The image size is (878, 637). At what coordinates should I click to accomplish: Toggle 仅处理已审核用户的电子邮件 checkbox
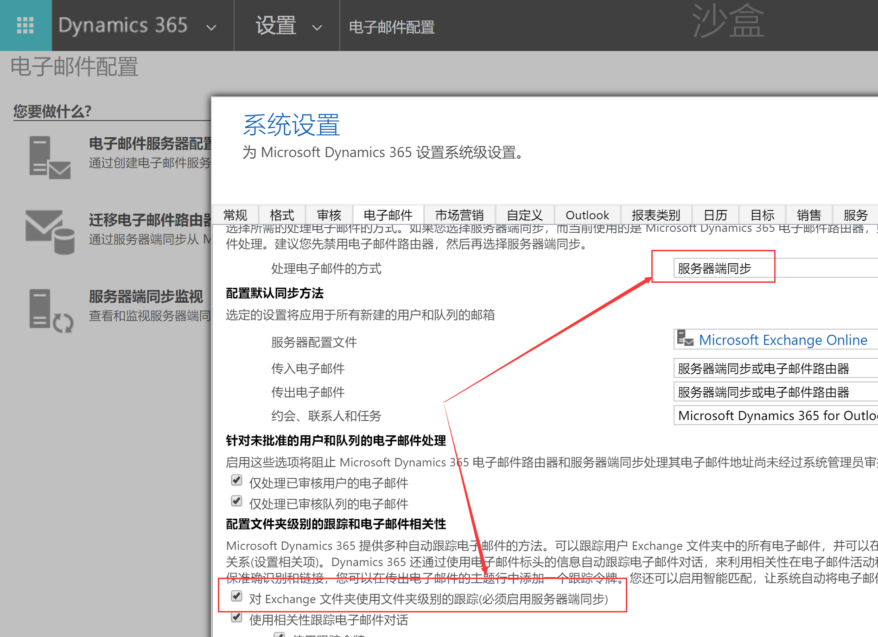(x=236, y=480)
